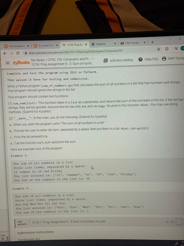The image size is (184, 246).
Task: Click the line 'Mon Tue Wed Thr Fri Sat Sun'
Action: (40, 204)
